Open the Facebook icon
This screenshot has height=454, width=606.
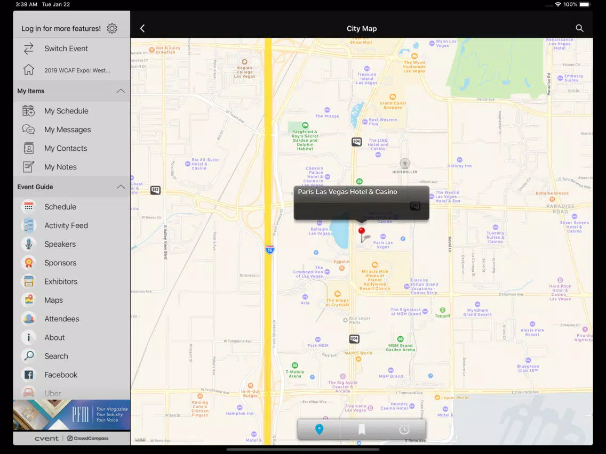[x=29, y=375]
